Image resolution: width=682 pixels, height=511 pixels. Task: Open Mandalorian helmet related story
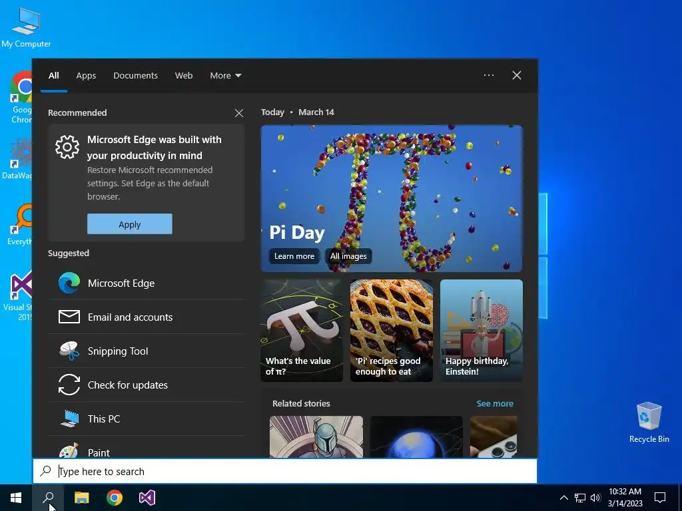[316, 436]
